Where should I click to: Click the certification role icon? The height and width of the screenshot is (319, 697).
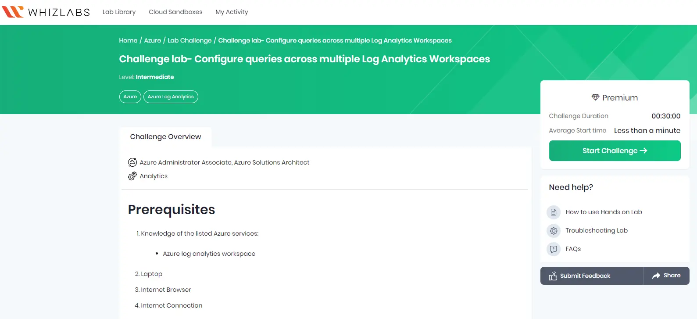point(132,162)
